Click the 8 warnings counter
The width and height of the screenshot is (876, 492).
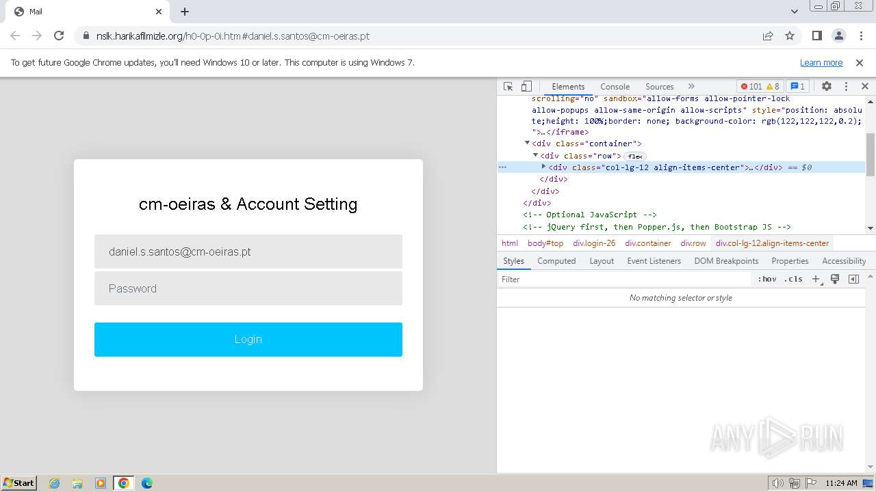pyautogui.click(x=773, y=87)
